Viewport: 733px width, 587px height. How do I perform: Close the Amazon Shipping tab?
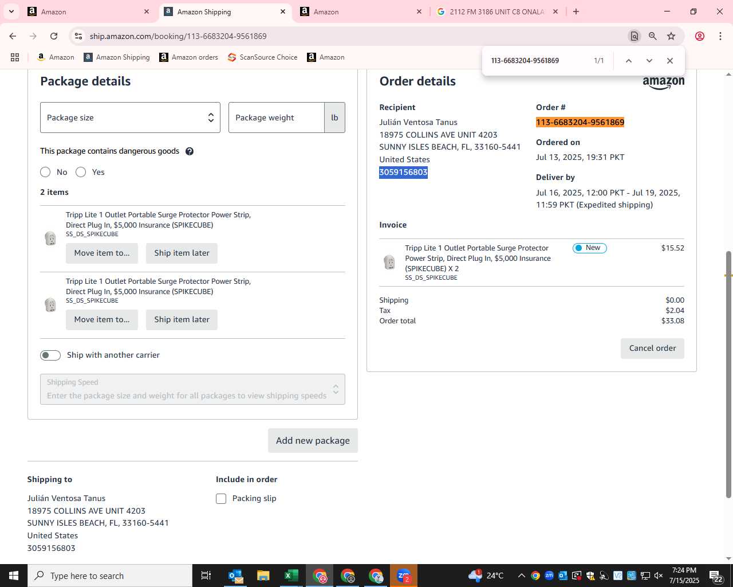pos(283,11)
